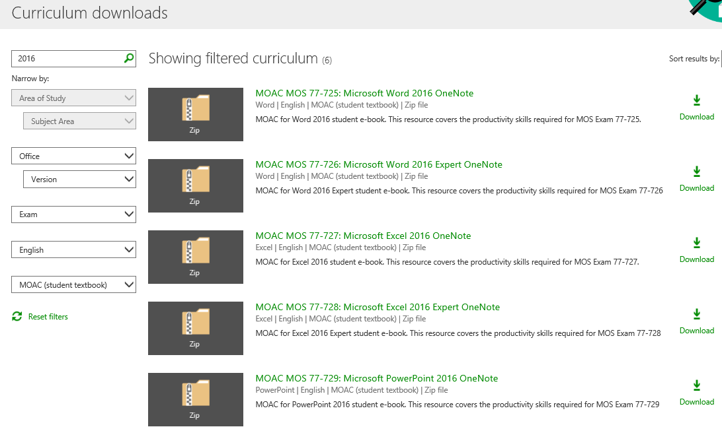Open the Subject Area dropdown
This screenshot has height=429, width=722.
pos(79,121)
